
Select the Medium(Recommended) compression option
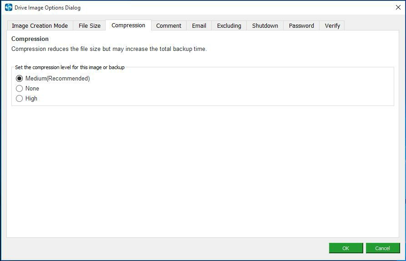coord(53,78)
